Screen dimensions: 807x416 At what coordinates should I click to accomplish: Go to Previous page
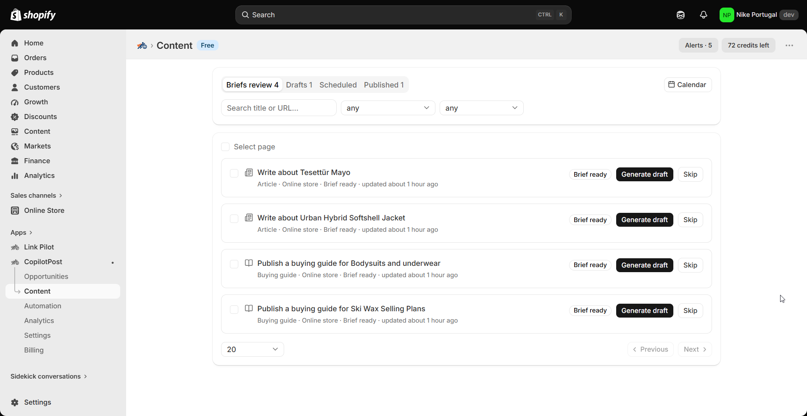coord(651,350)
